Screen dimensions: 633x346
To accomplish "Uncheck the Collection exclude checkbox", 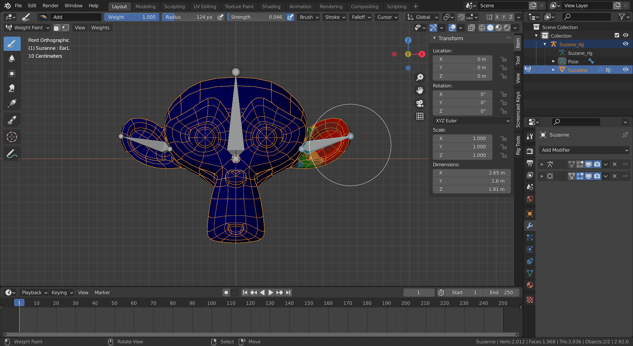I will (617, 35).
